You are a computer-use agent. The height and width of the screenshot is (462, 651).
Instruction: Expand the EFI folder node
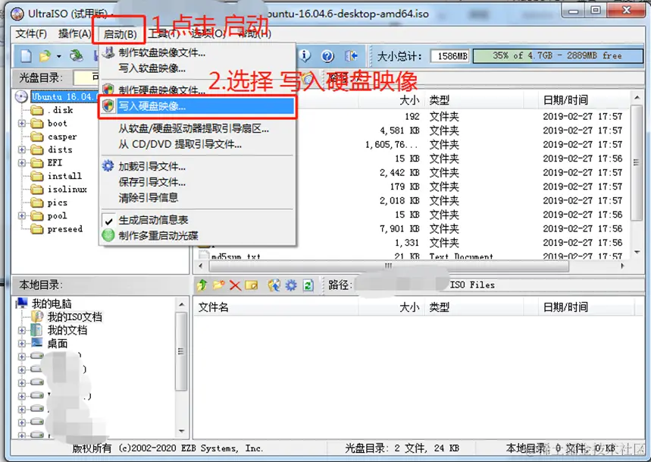click(22, 163)
